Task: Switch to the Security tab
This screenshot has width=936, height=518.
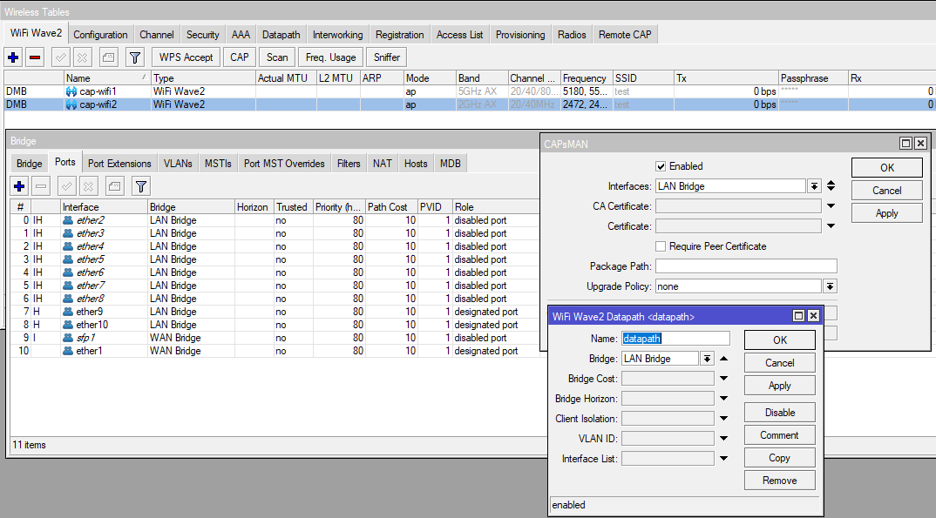Action: pos(202,34)
